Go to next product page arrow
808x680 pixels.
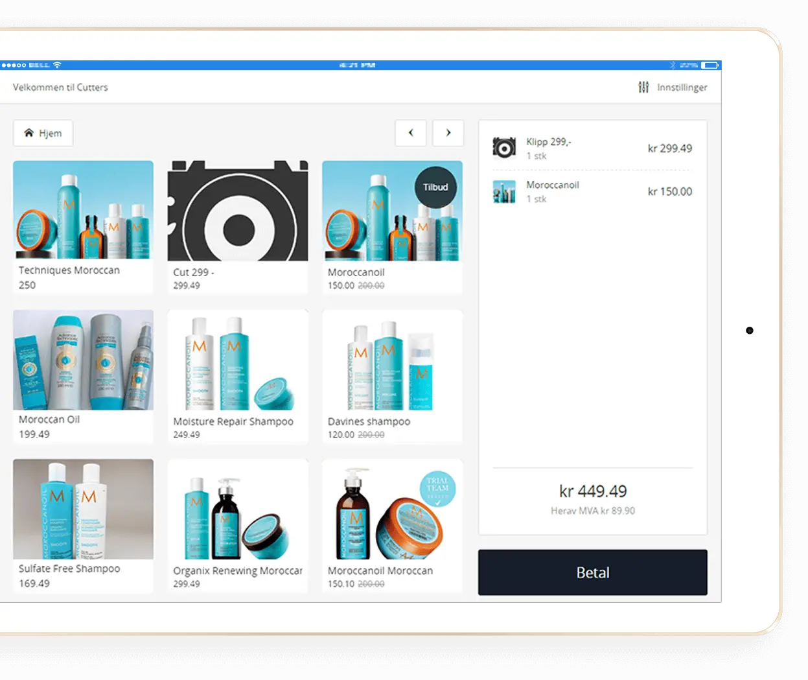[x=448, y=133]
